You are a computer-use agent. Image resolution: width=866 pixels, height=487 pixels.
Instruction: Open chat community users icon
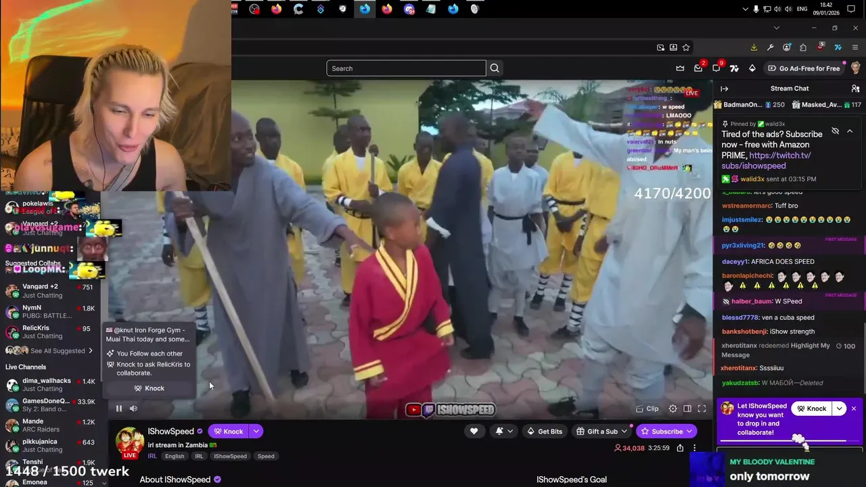tap(855, 89)
